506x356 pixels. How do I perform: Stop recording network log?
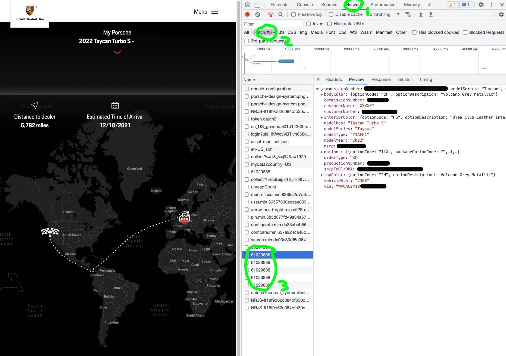point(247,14)
